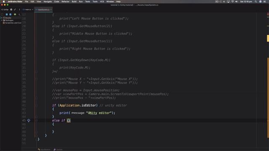
Task: Click the lightbulb quick-fix icon on line 45
Action: coord(29,120)
